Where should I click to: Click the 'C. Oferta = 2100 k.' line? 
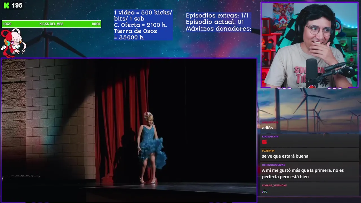[x=140, y=25]
